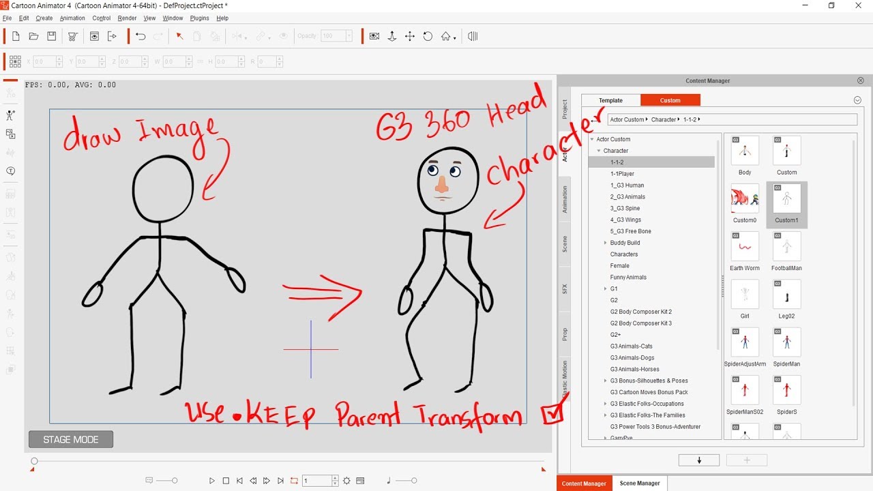Click the apply down-arrow button
The image size is (873, 491).
pos(699,460)
